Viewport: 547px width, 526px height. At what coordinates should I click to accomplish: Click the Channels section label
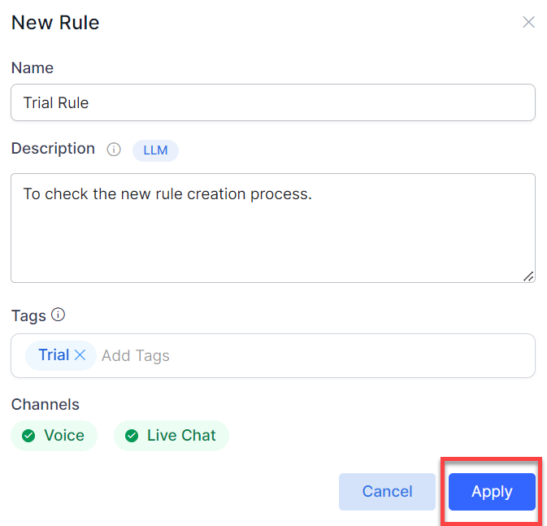(46, 404)
